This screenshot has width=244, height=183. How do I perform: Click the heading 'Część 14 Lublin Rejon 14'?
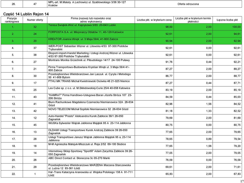tap(26, 14)
